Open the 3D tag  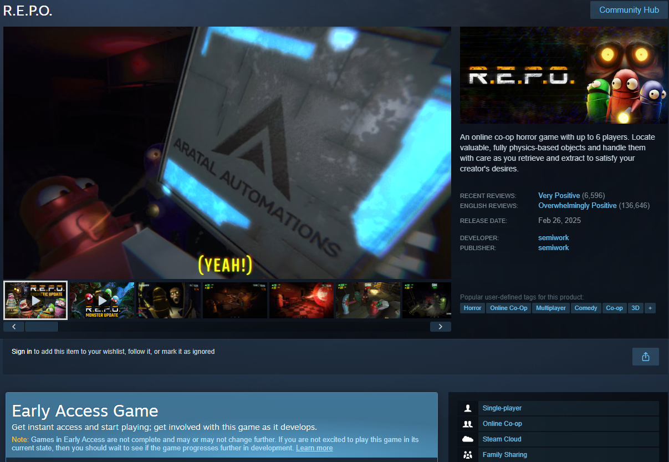click(636, 308)
